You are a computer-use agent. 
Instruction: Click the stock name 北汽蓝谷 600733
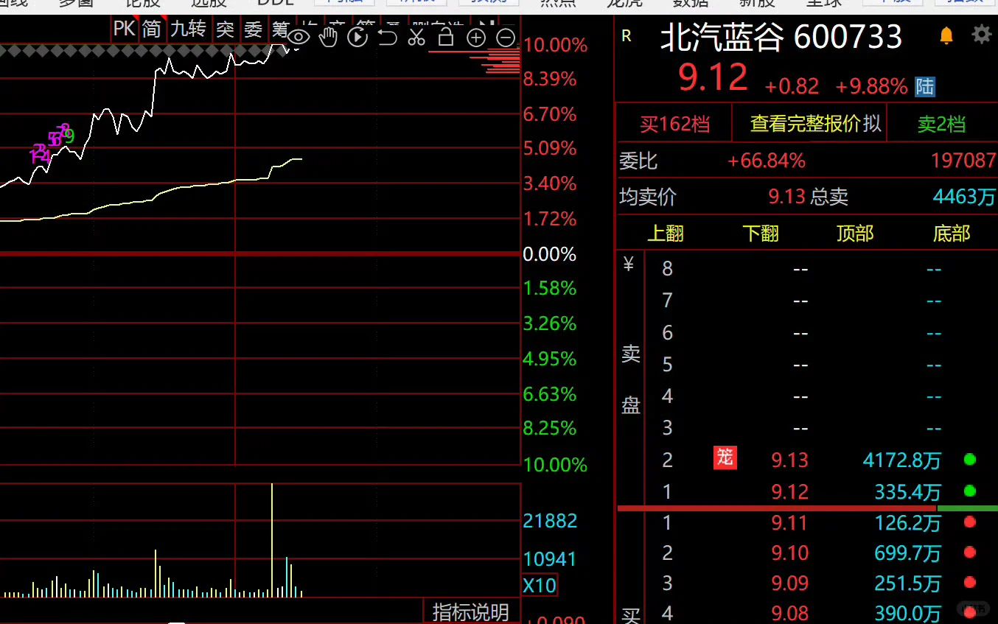781,37
